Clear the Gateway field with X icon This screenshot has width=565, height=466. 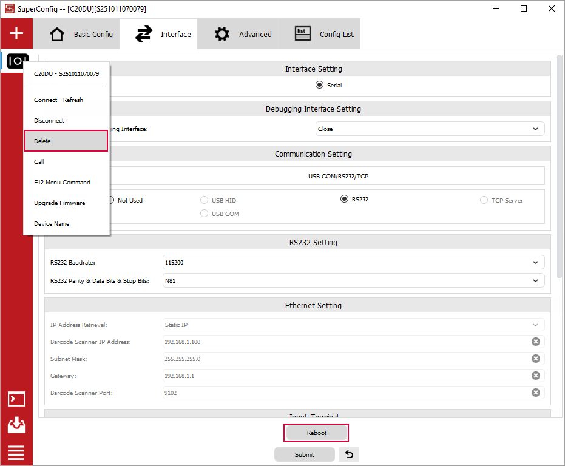[536, 376]
